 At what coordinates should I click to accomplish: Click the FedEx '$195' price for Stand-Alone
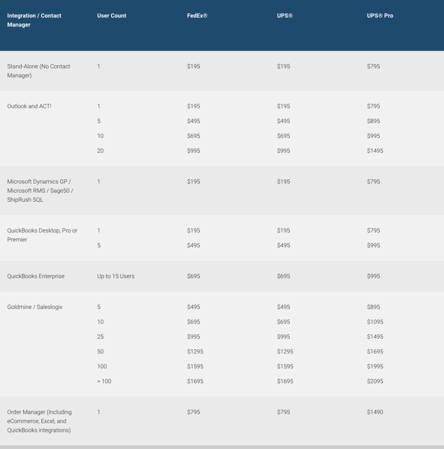click(x=193, y=67)
